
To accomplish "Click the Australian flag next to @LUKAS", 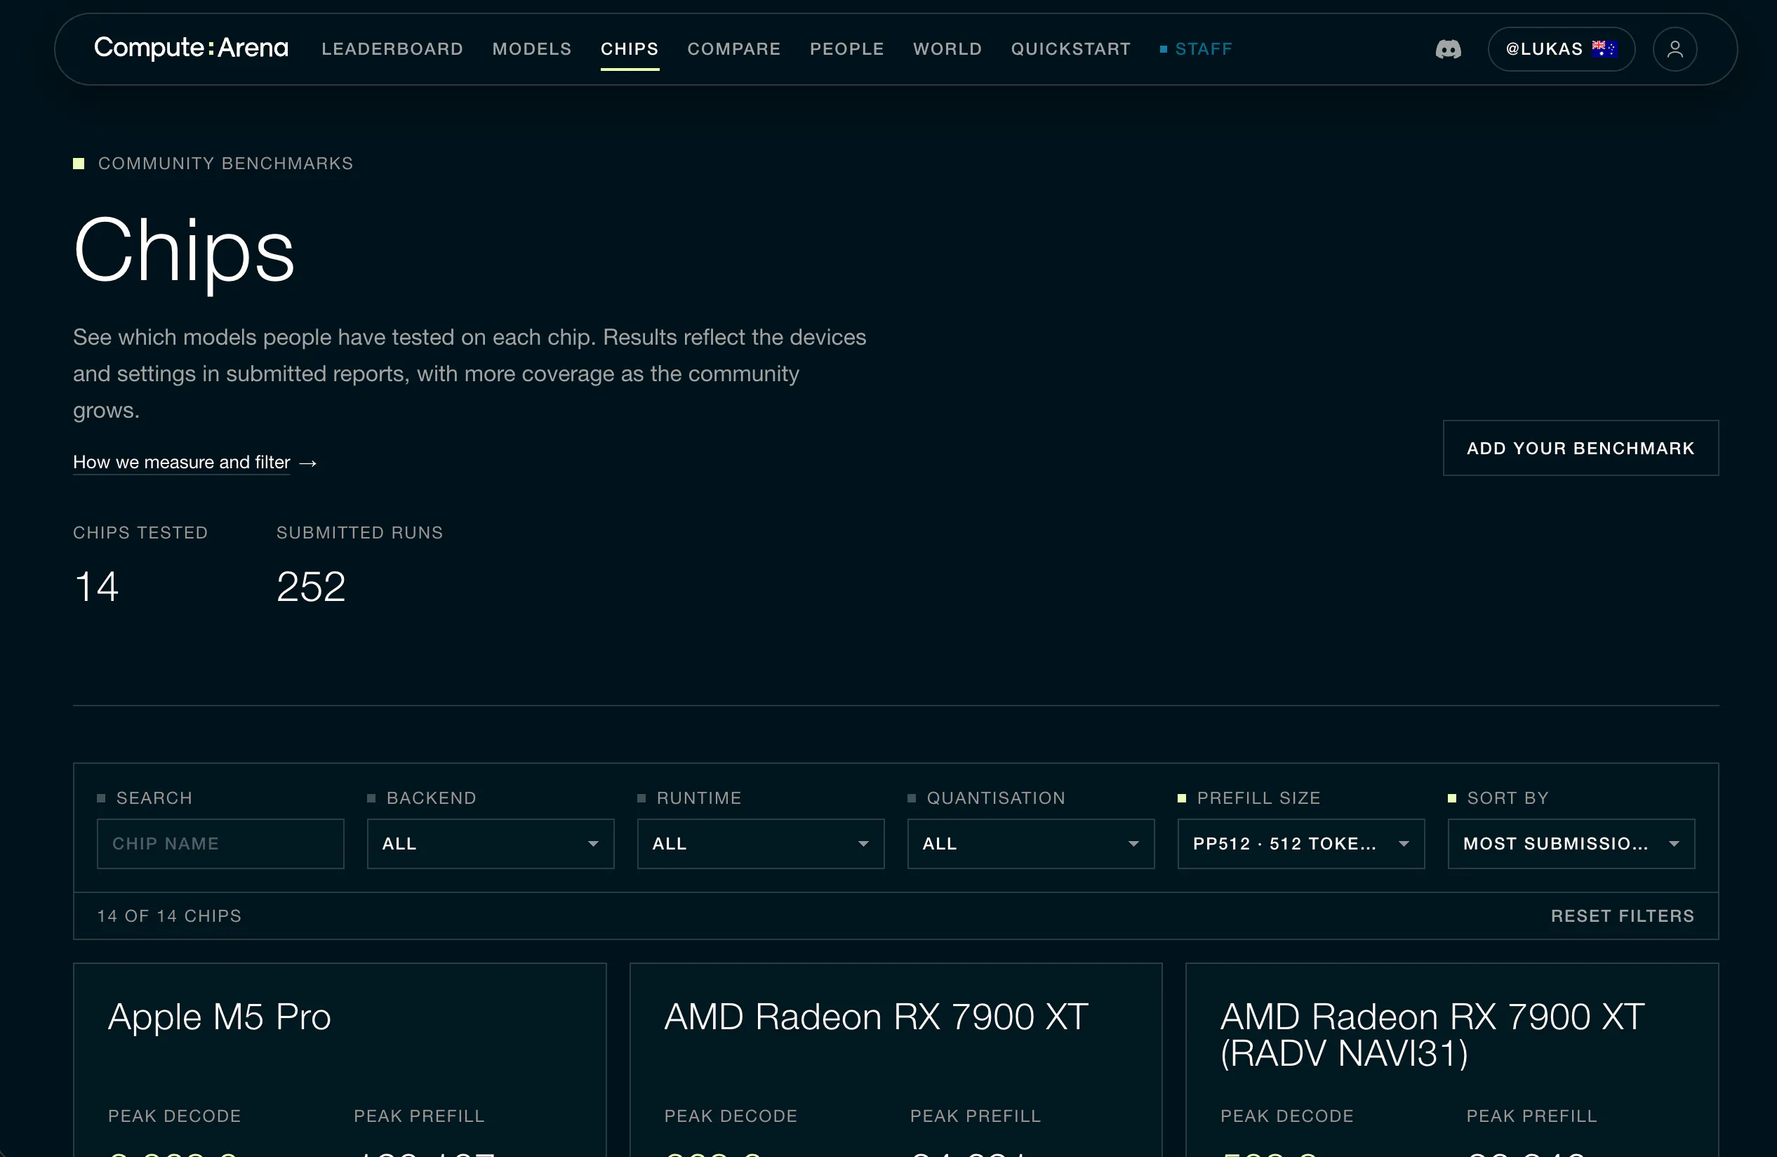I will (1604, 48).
